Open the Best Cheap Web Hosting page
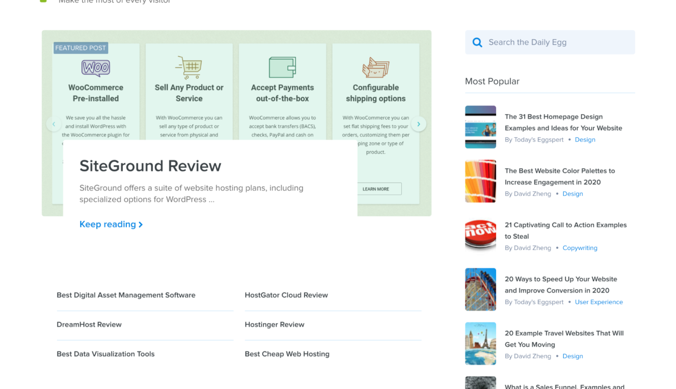 pyautogui.click(x=287, y=354)
